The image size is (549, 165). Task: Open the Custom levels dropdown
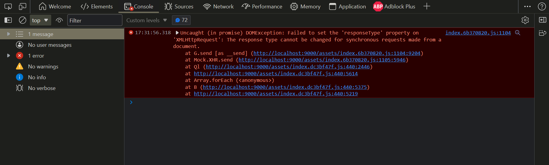click(x=146, y=20)
